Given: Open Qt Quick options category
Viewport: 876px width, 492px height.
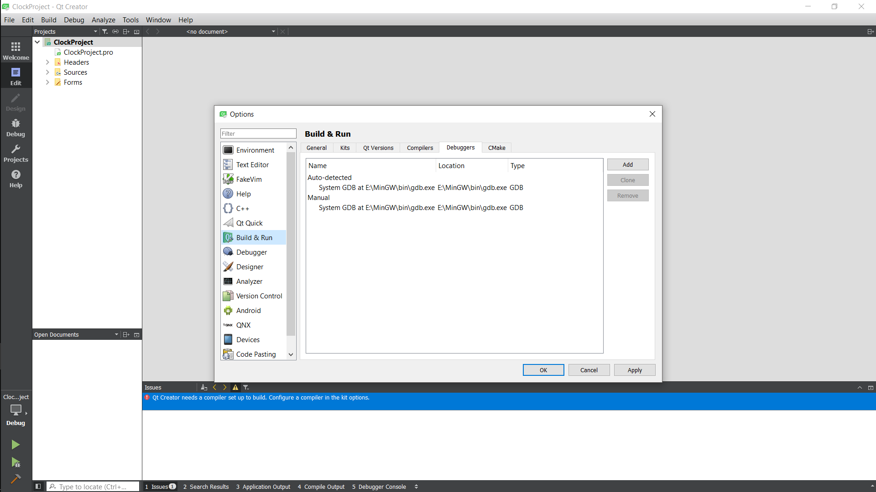Looking at the screenshot, I should click(x=254, y=223).
